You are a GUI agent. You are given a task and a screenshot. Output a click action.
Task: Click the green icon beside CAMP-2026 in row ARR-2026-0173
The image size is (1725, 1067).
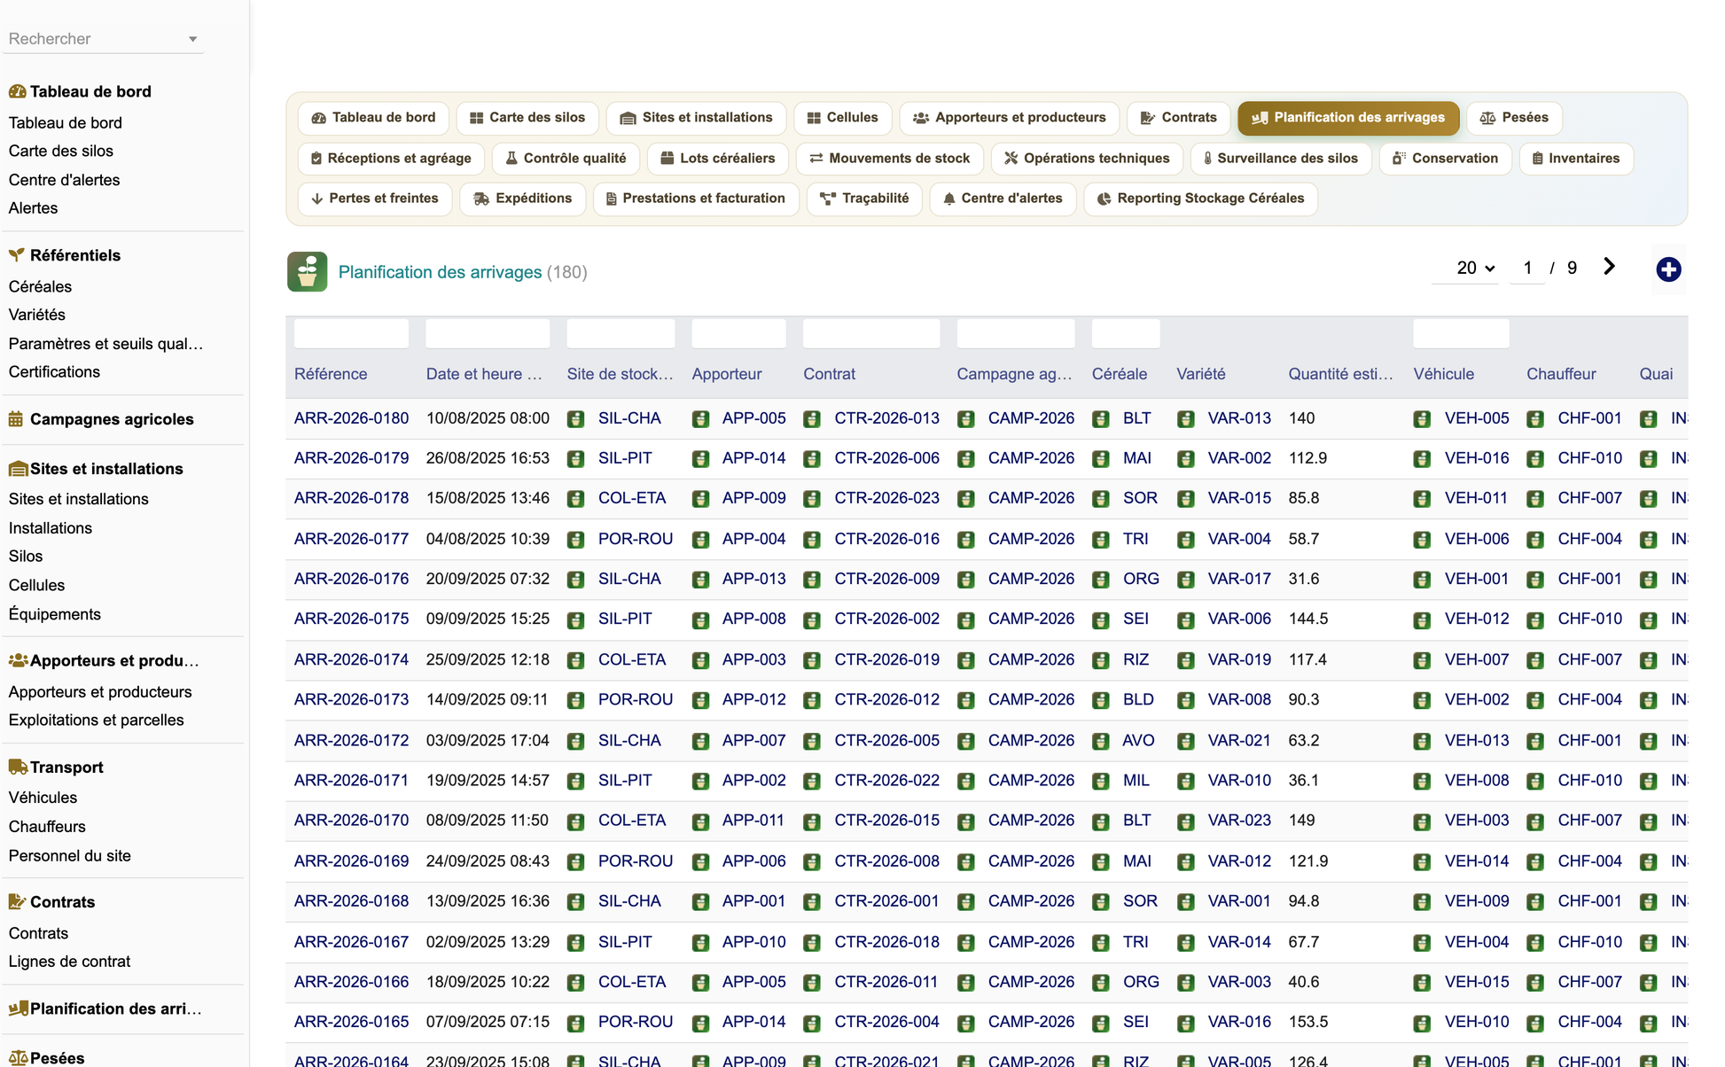[966, 700]
